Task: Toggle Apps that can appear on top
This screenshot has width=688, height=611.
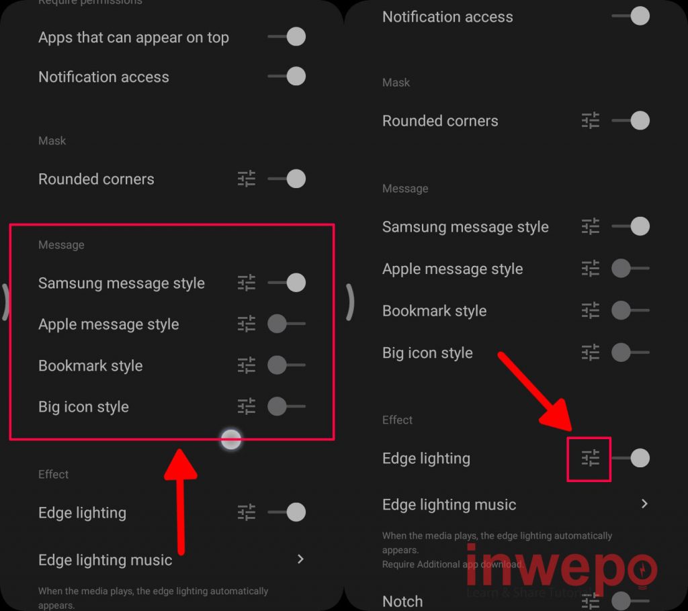Action: point(287,37)
